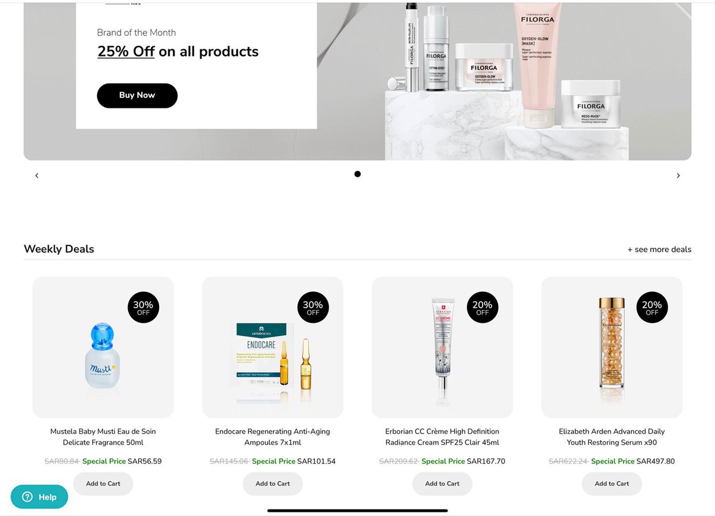Open Endocare Regenerating Anti-Aging Ampoules title
The height and width of the screenshot is (516, 715).
click(273, 437)
